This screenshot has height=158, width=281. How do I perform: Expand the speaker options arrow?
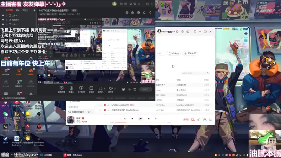click(x=115, y=89)
